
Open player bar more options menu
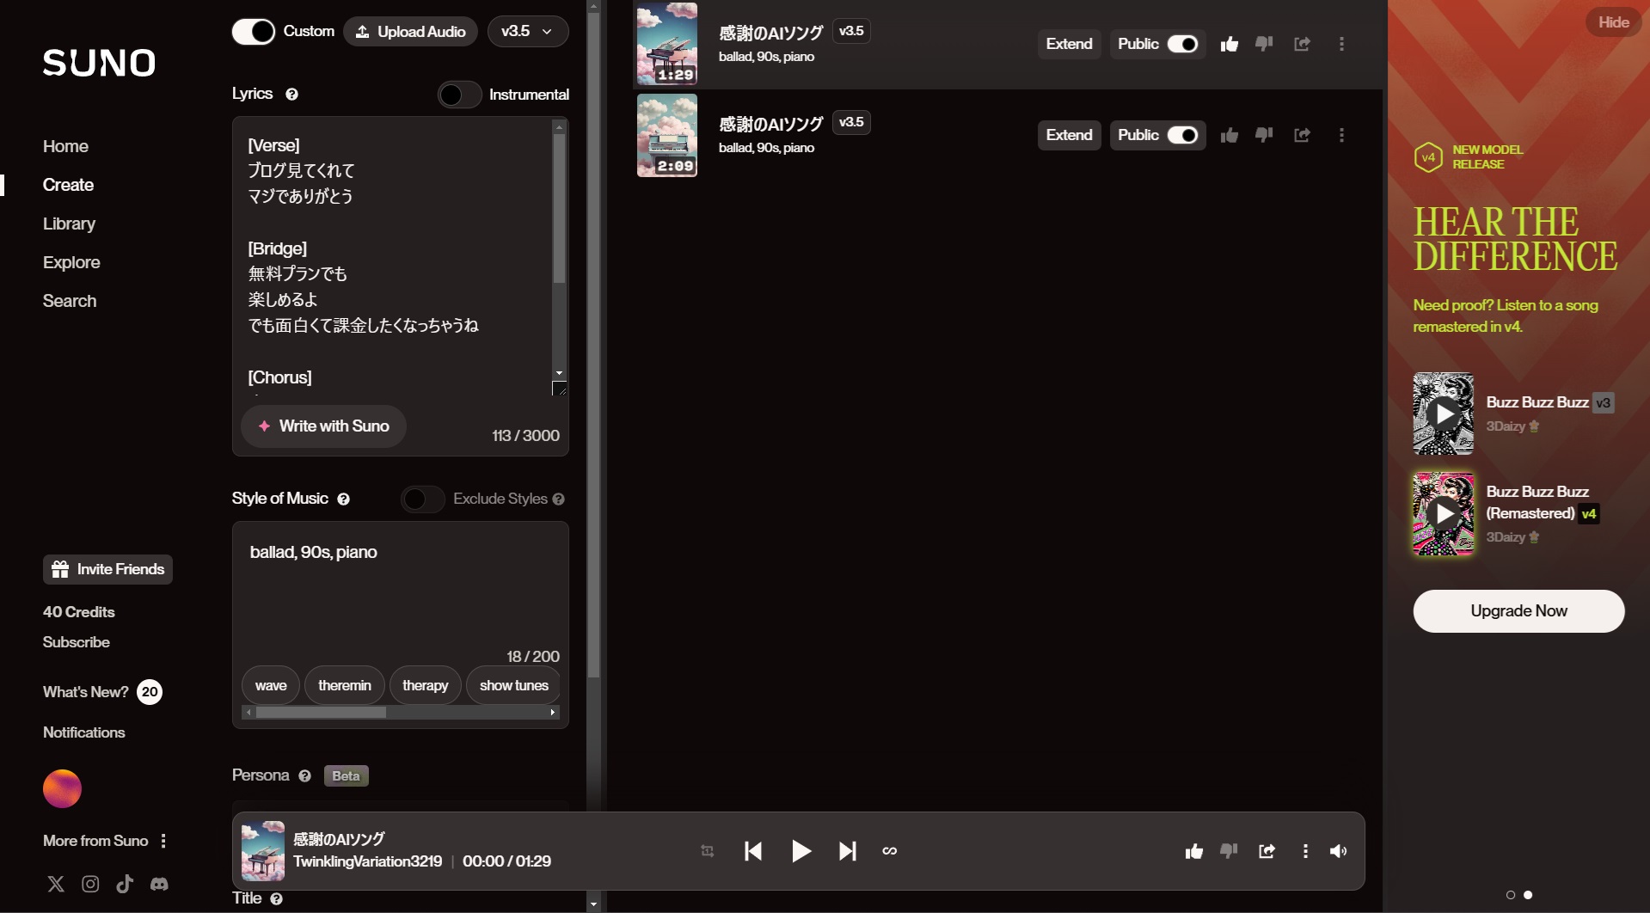coord(1305,851)
